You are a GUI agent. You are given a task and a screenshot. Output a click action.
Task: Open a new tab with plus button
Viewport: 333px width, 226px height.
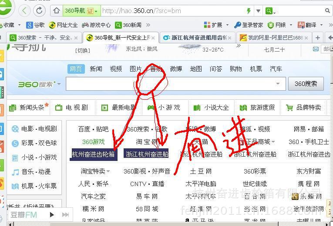[318, 38]
